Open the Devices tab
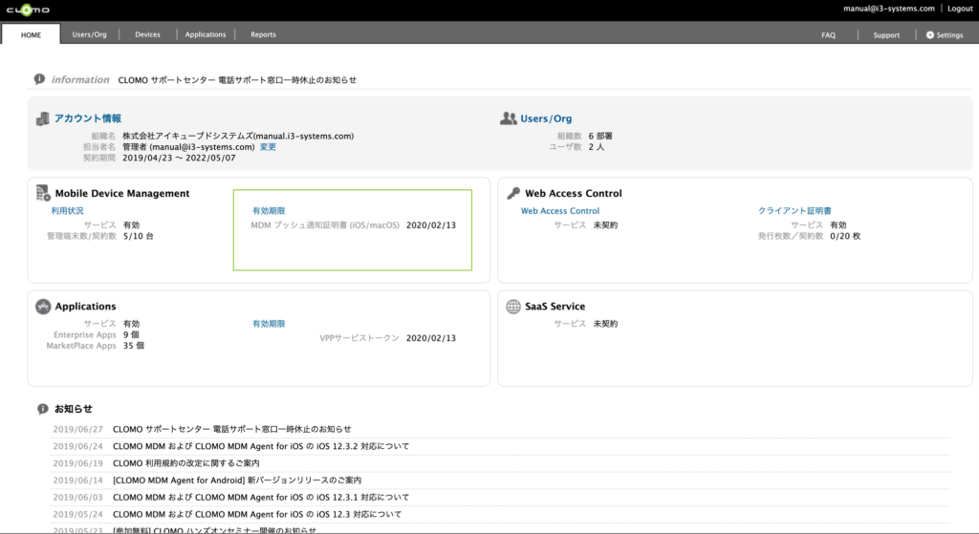The width and height of the screenshot is (979, 534). (147, 34)
